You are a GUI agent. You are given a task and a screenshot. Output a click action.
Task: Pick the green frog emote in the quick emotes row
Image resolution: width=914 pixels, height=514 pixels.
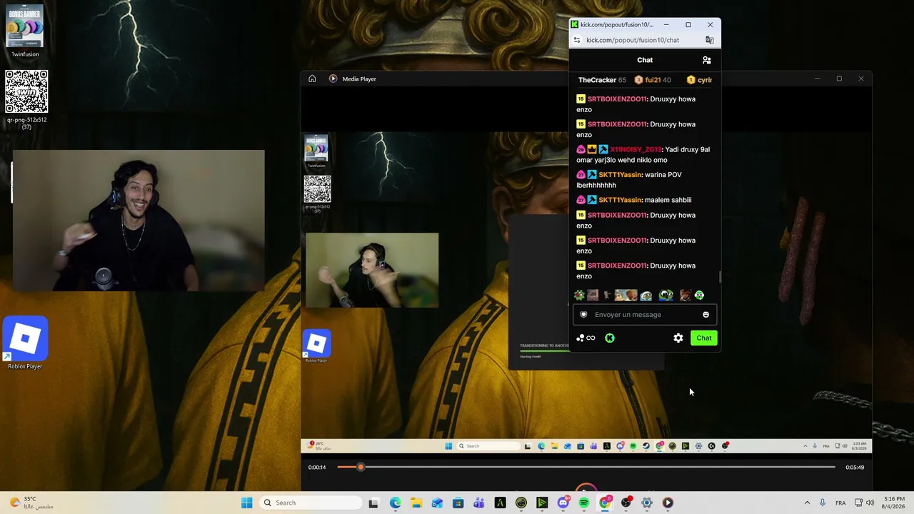[x=666, y=295]
